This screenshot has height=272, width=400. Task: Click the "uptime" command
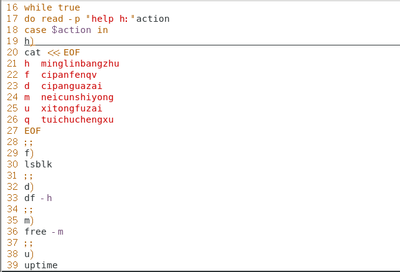point(41,265)
